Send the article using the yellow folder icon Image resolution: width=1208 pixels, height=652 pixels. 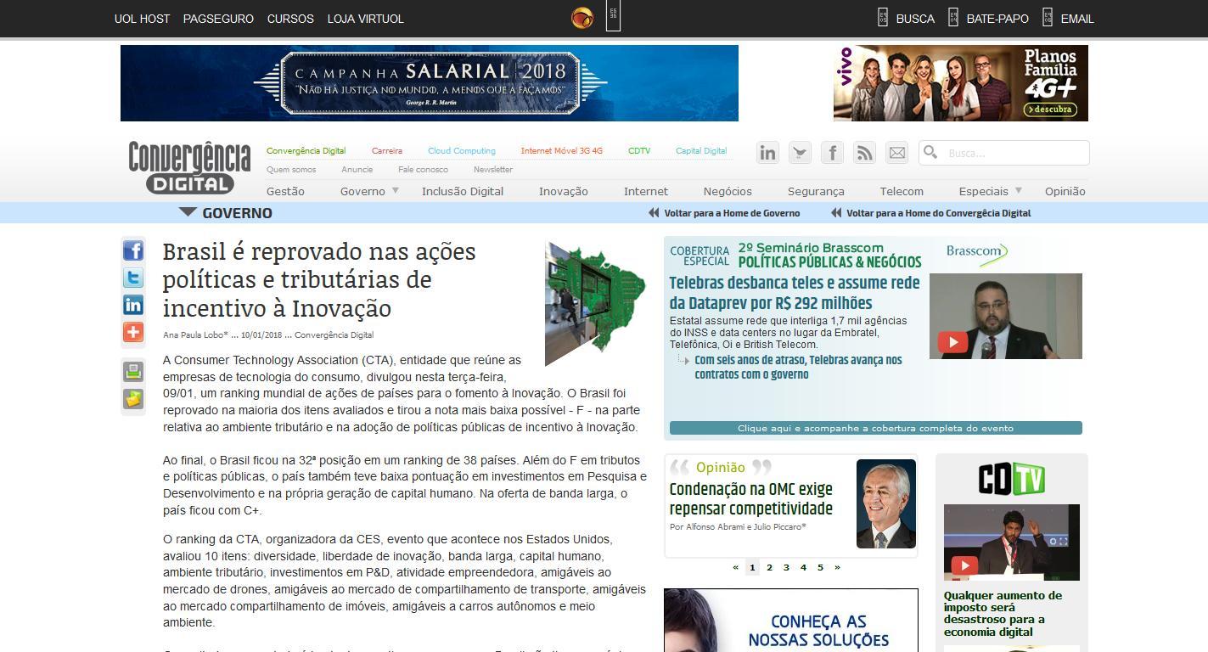tap(133, 398)
